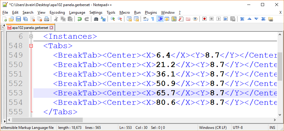This screenshot has height=131, width=284.
Task: Save the current file with floppy icon
Action: point(18,19)
